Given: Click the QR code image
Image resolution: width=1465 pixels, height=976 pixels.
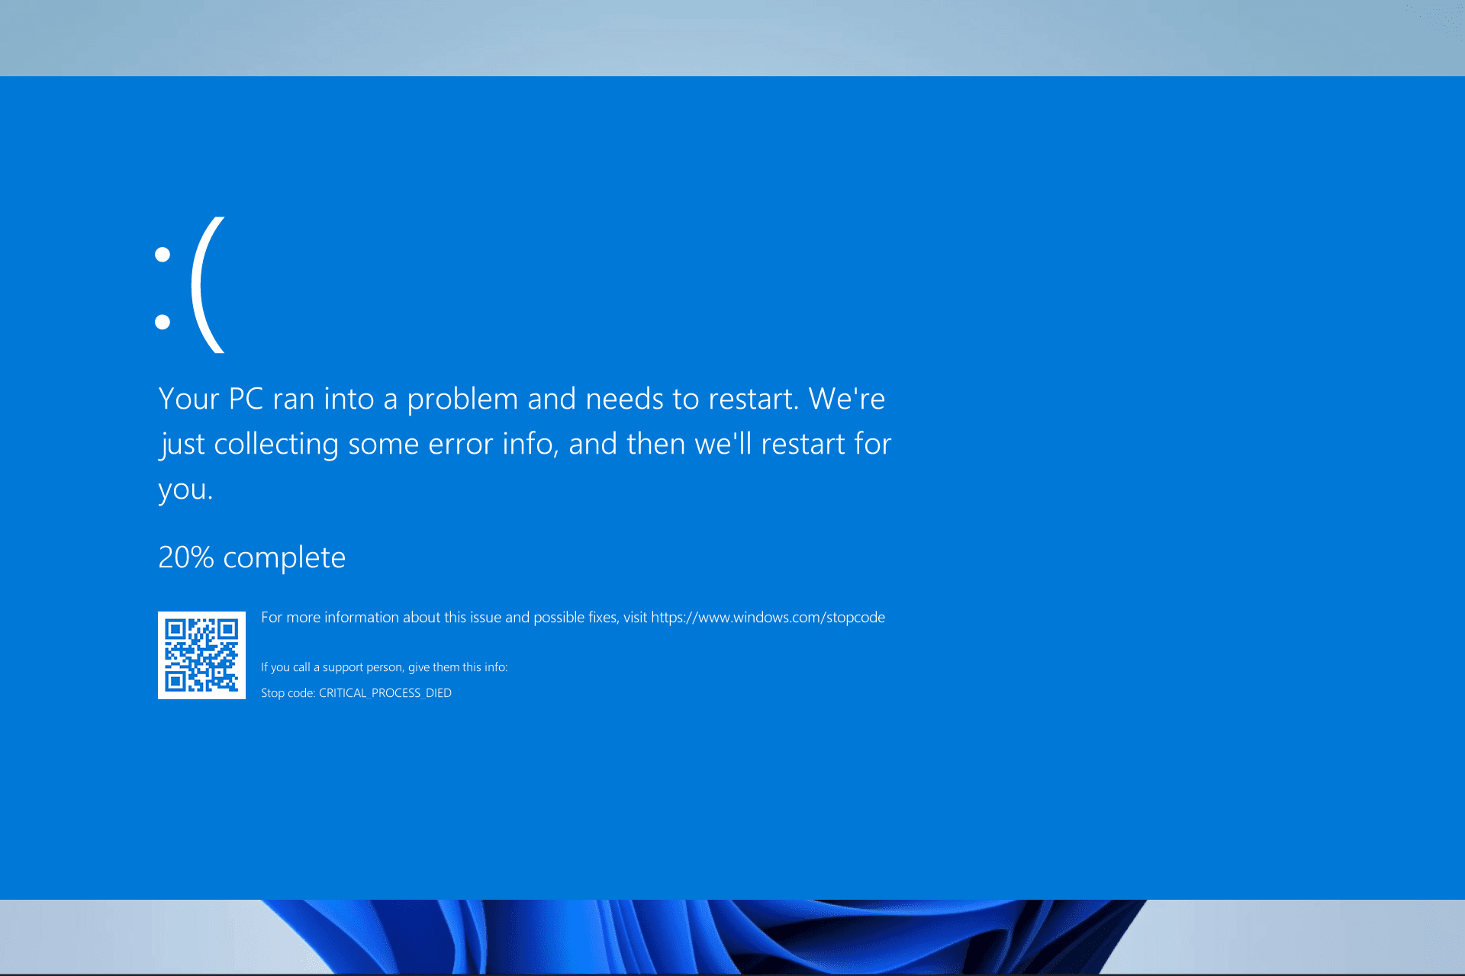Looking at the screenshot, I should click(x=201, y=655).
